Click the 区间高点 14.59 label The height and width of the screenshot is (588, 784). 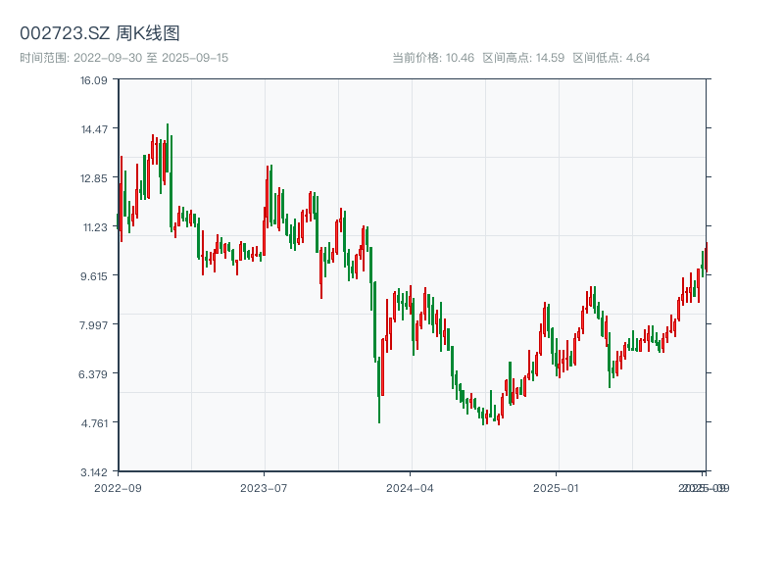(x=523, y=58)
